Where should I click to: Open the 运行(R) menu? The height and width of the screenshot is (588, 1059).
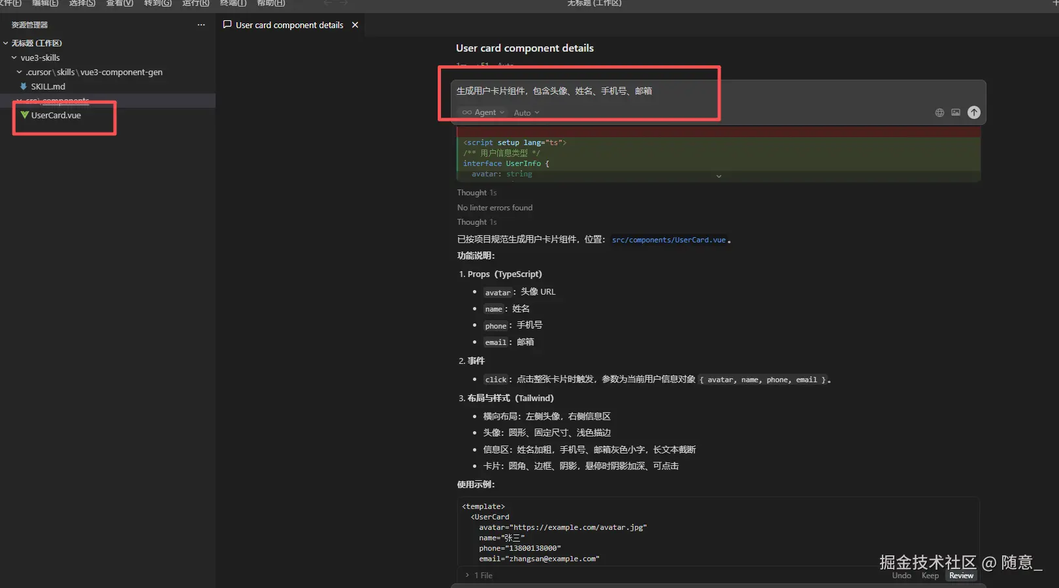(x=196, y=3)
